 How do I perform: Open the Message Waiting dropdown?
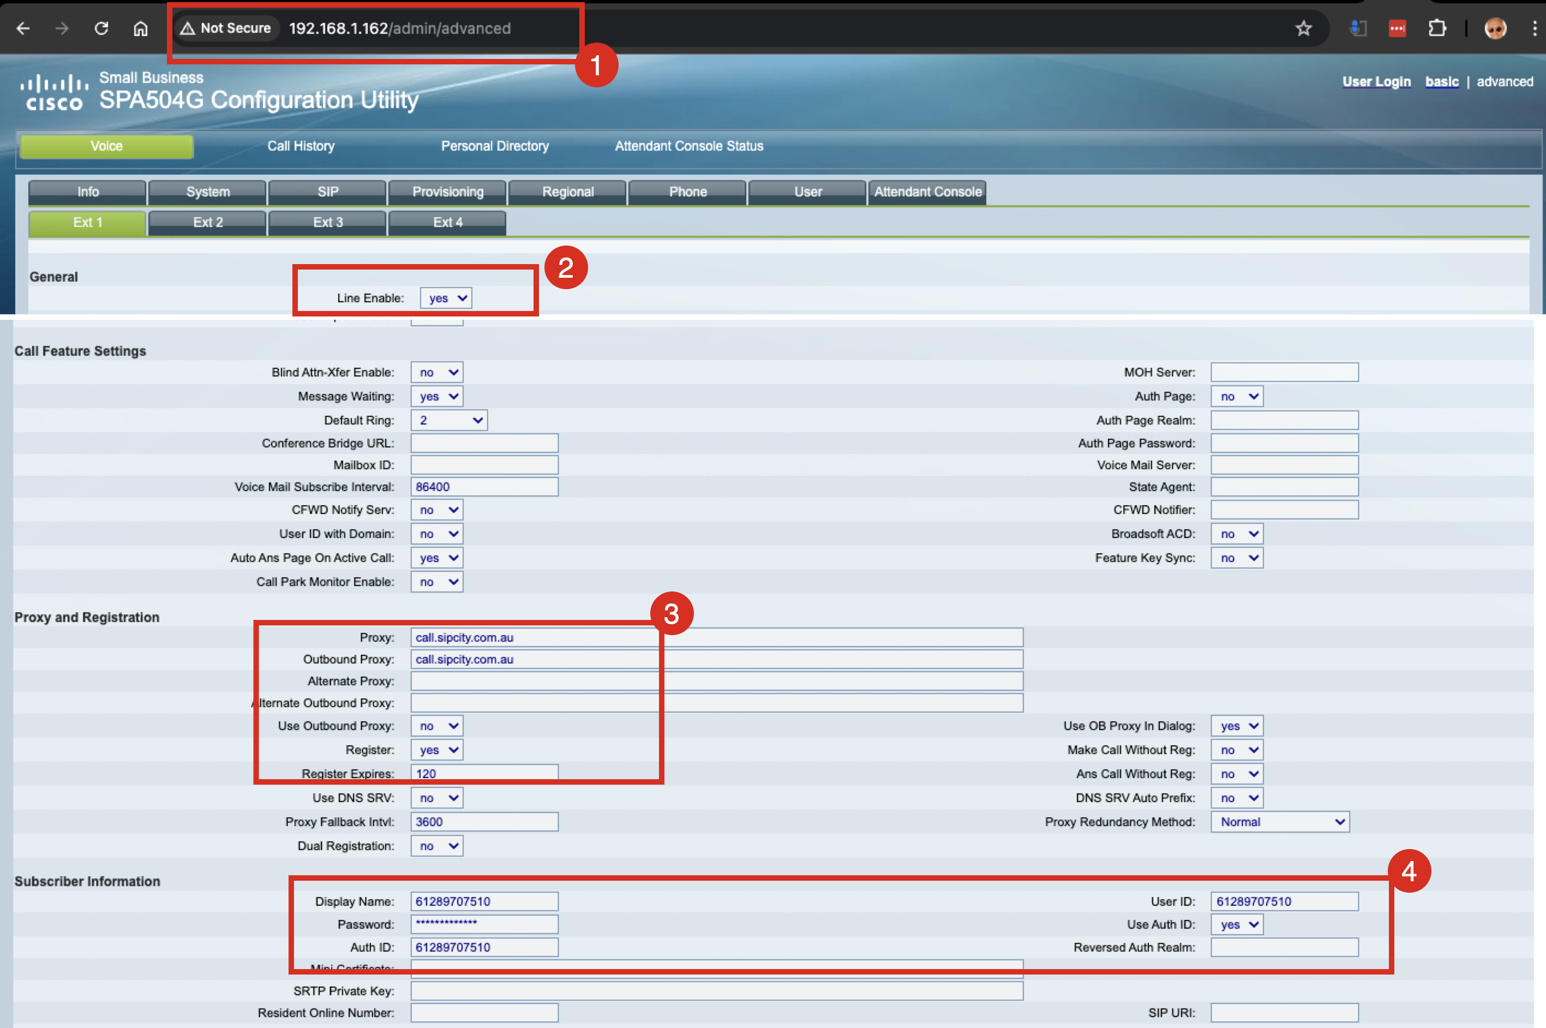(x=436, y=396)
